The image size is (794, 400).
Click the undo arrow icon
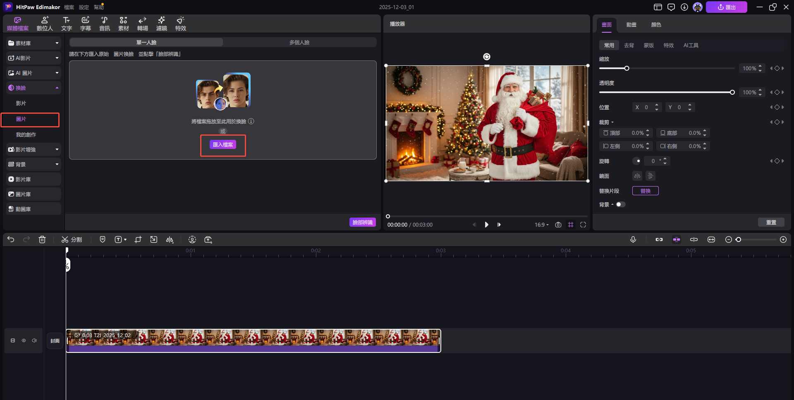pos(11,240)
